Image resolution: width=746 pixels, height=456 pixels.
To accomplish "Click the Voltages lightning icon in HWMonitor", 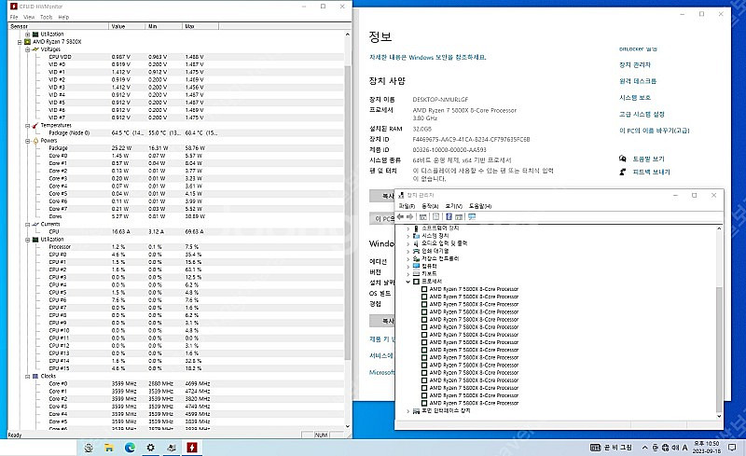I will [x=35, y=49].
